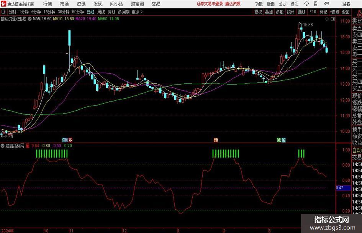Viewport: 362px width, 233px height.
Task: Open 股朋指标网 indicator settings round icon
Action: click(x=3, y=146)
